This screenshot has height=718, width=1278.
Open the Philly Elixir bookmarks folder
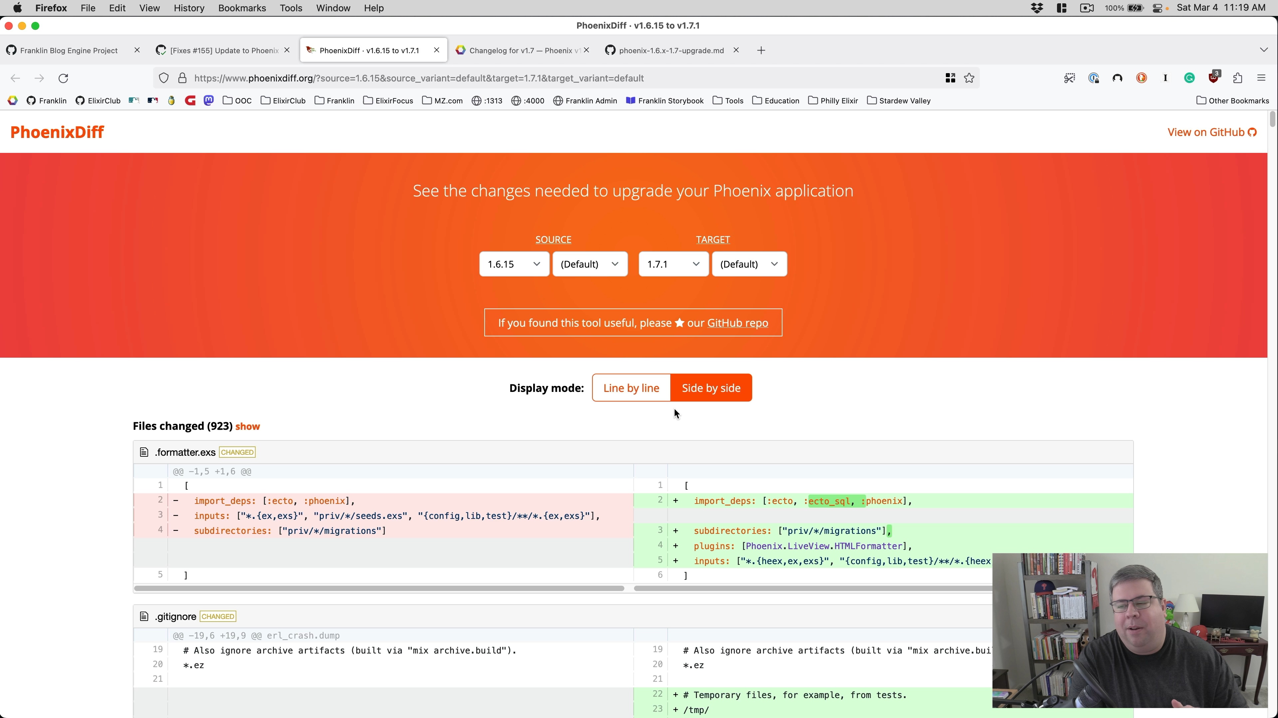click(x=833, y=101)
